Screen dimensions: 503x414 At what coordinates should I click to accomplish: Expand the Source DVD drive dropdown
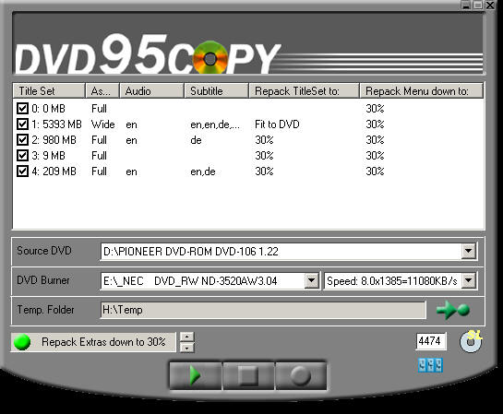468,251
